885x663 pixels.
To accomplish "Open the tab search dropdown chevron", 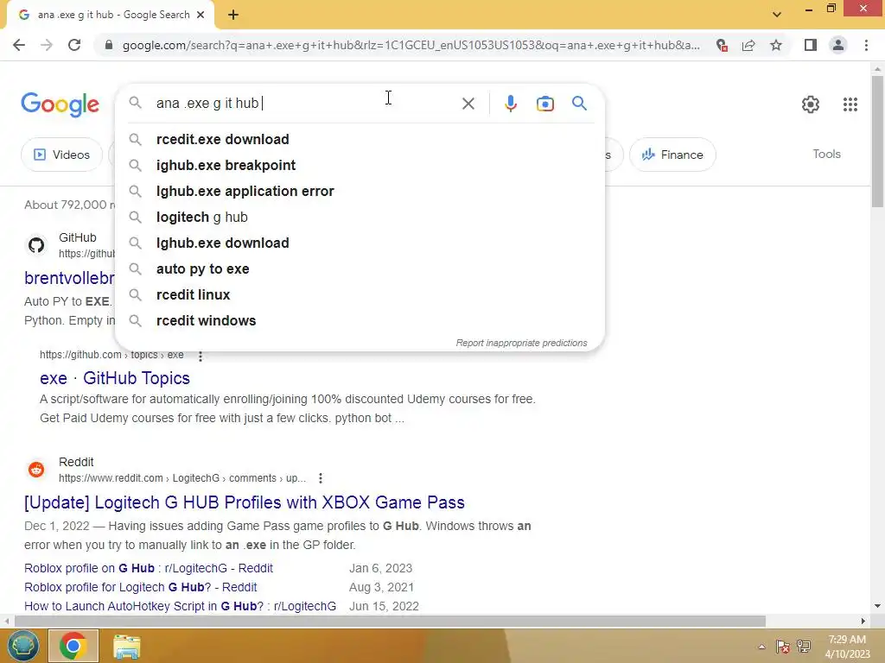I will (777, 15).
